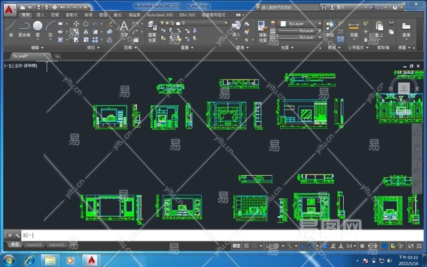Expand the 註解 (Annotation) panel
Image resolution: width=427 pixels, height=267 pixels.
click(130, 48)
